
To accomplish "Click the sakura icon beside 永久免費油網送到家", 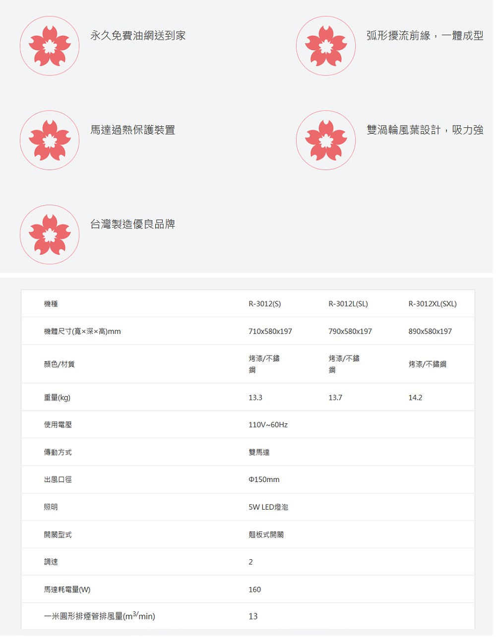I will coord(50,46).
